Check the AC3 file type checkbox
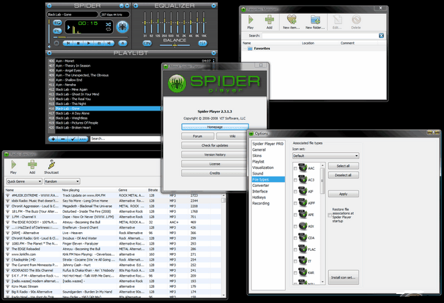Screen dimensions: 444x303 point(296,180)
